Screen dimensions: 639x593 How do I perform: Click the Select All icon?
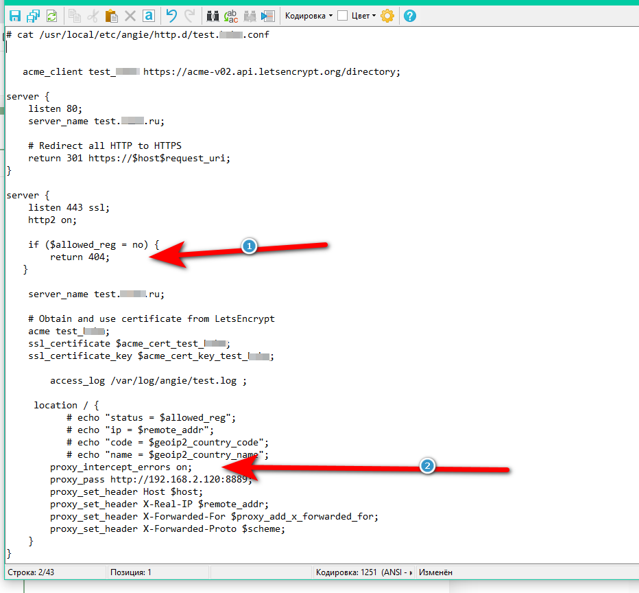point(148,16)
